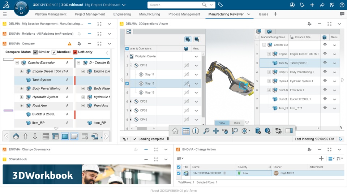This screenshot has height=195, width=347.
Task: Expand the Change Governance widget menu chevron
Action: click(x=166, y=149)
